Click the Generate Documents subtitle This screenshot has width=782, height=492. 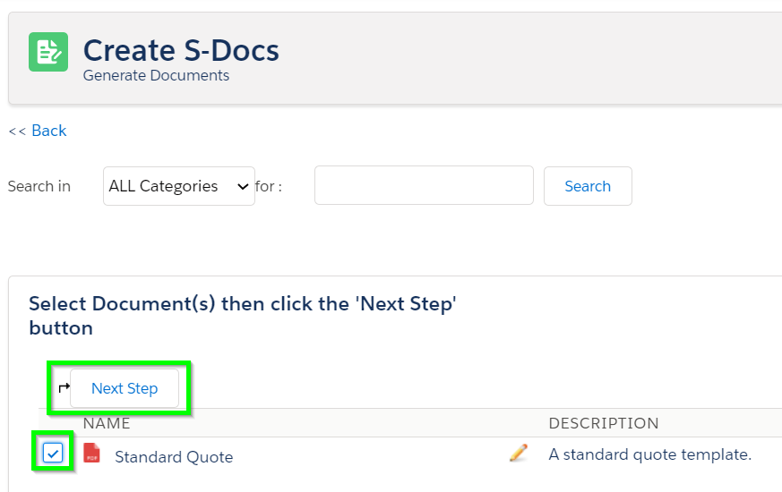click(x=156, y=75)
